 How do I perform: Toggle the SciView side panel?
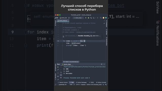pos(107,32)
